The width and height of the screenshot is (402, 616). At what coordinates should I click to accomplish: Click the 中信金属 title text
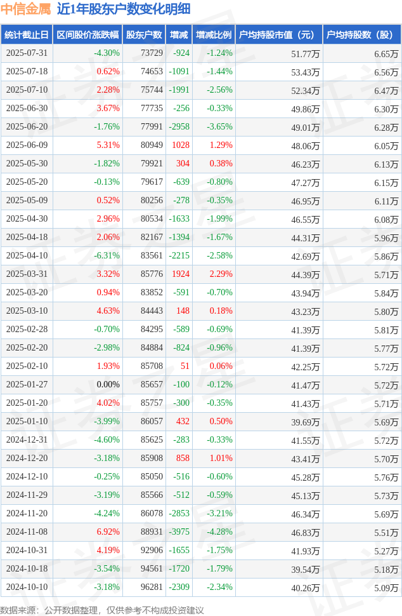[x=25, y=9]
